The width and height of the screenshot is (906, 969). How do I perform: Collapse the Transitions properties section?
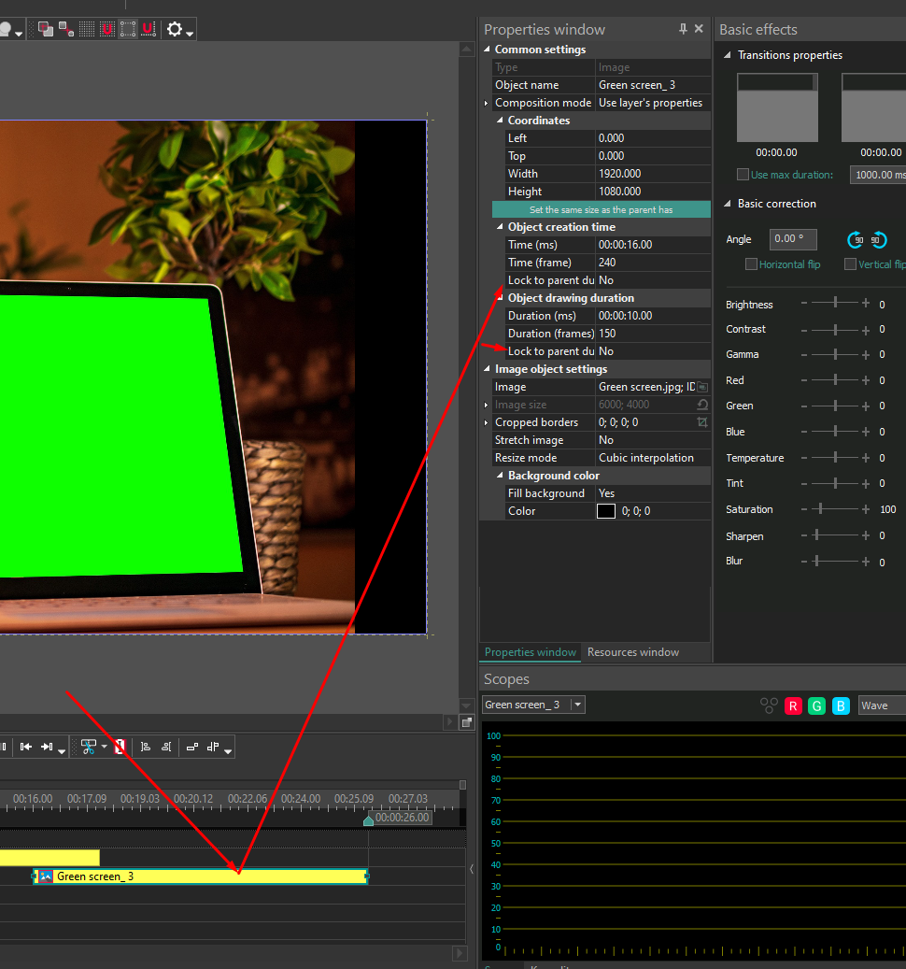(728, 55)
